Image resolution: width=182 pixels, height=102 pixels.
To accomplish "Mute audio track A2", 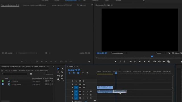I will coord(84,95).
